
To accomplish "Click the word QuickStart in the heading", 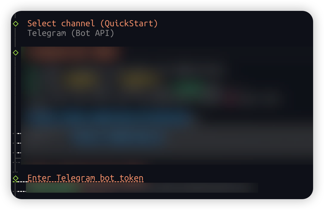I will click(x=129, y=24).
